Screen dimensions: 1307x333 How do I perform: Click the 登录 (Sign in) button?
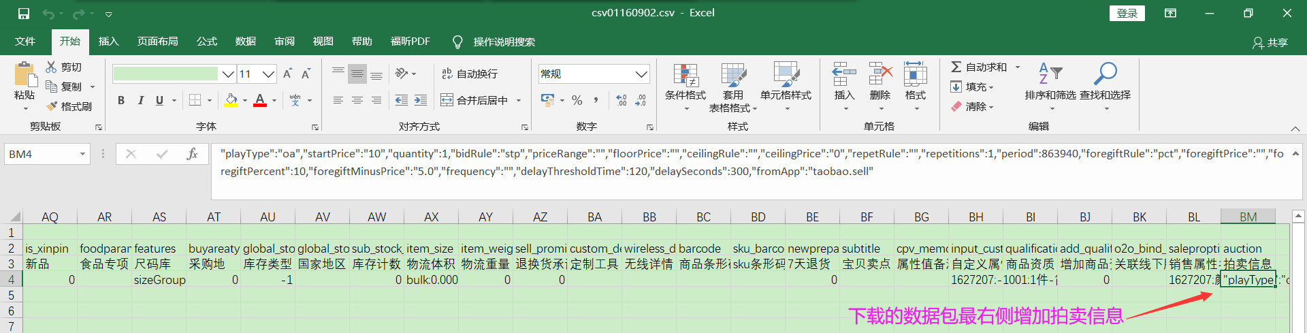coord(1127,13)
